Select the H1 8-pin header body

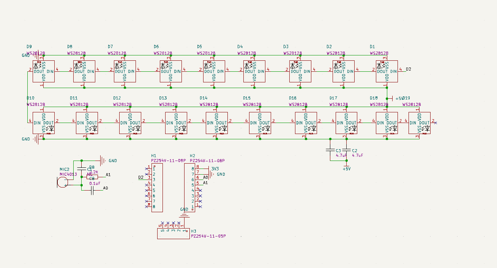(x=157, y=188)
